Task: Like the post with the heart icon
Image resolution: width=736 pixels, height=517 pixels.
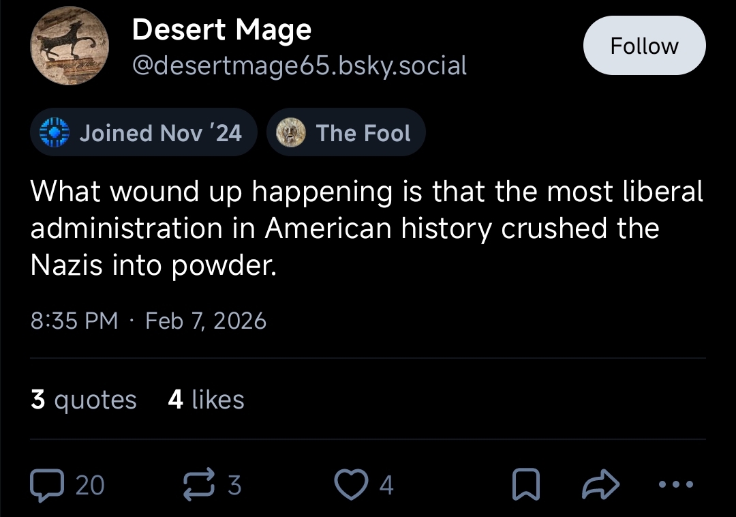Action: 350,485
